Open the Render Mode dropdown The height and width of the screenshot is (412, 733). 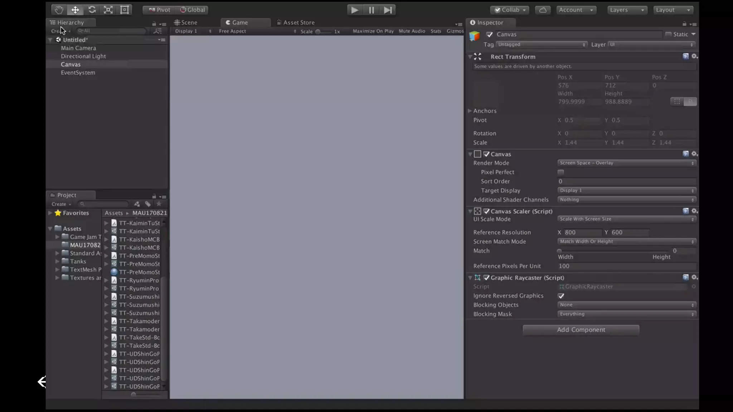tap(626, 163)
